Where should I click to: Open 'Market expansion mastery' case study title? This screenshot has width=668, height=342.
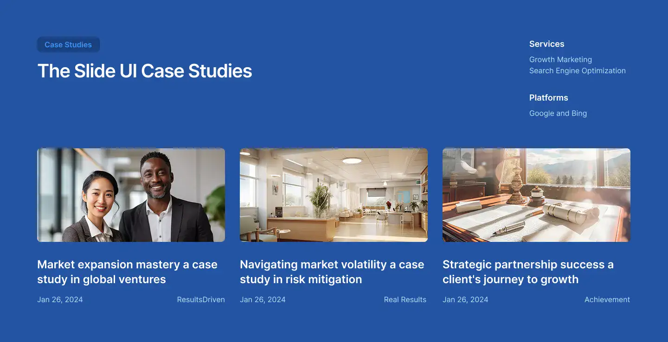(127, 272)
